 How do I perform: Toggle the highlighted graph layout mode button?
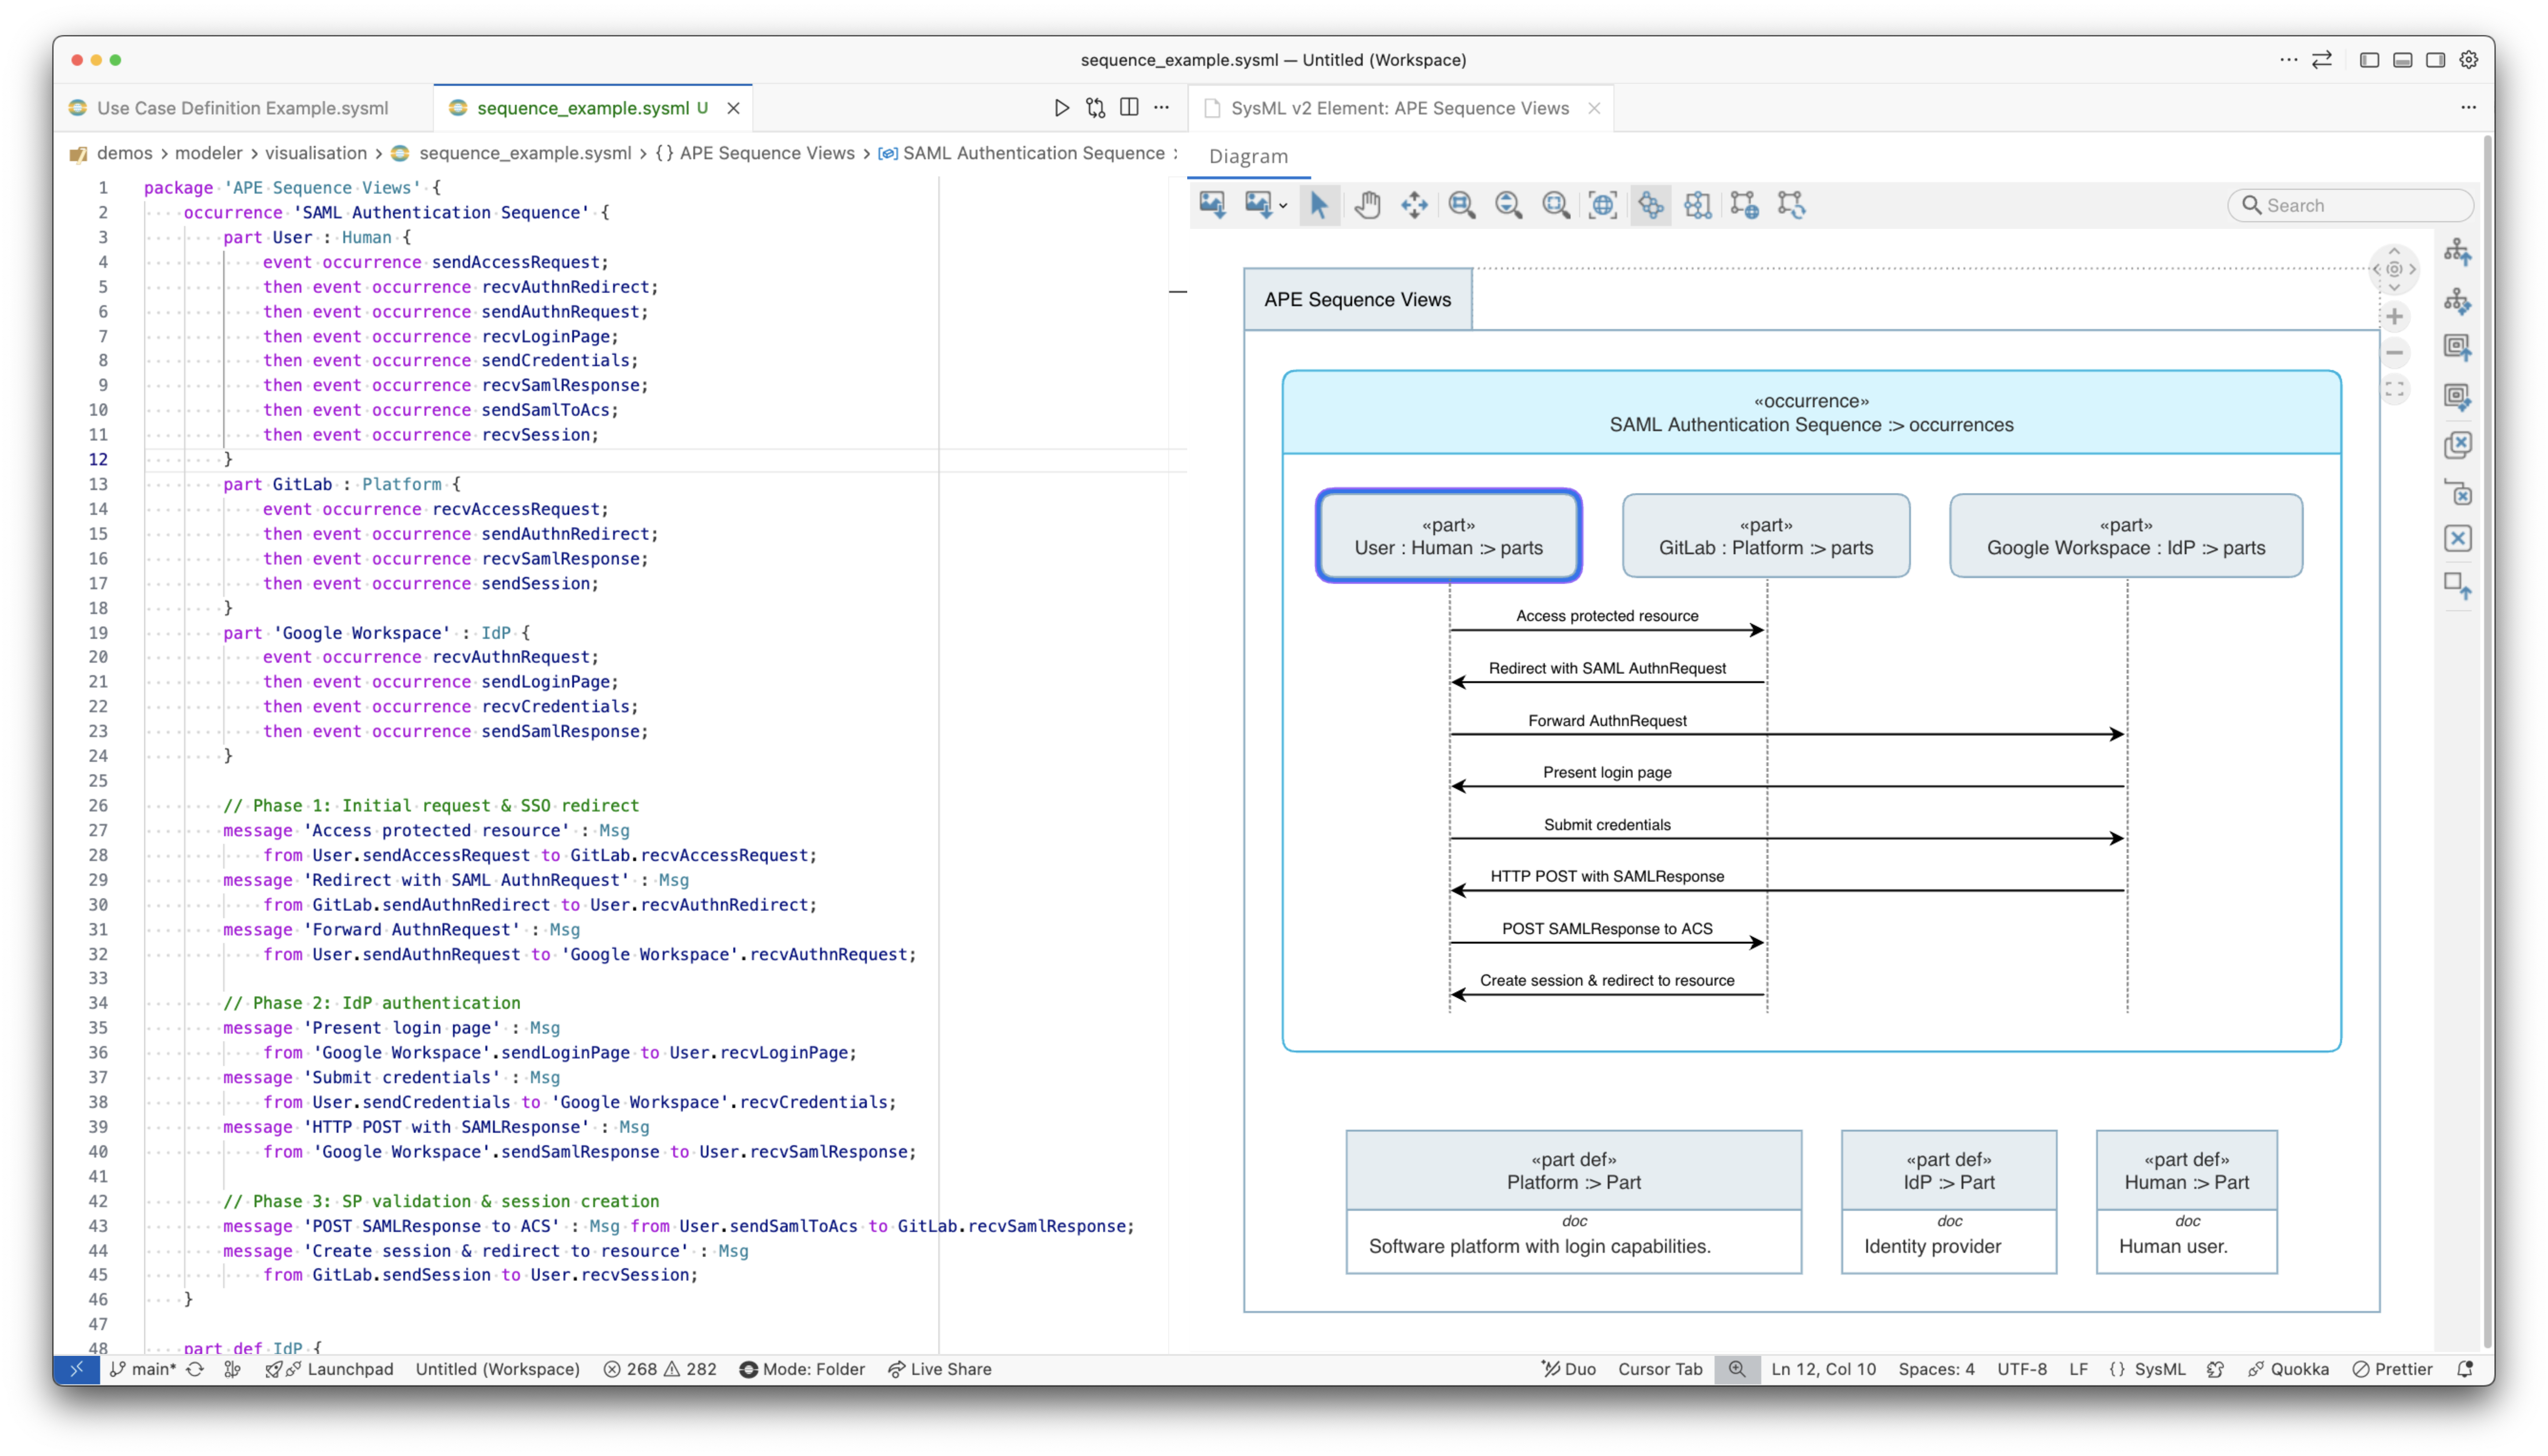1650,205
